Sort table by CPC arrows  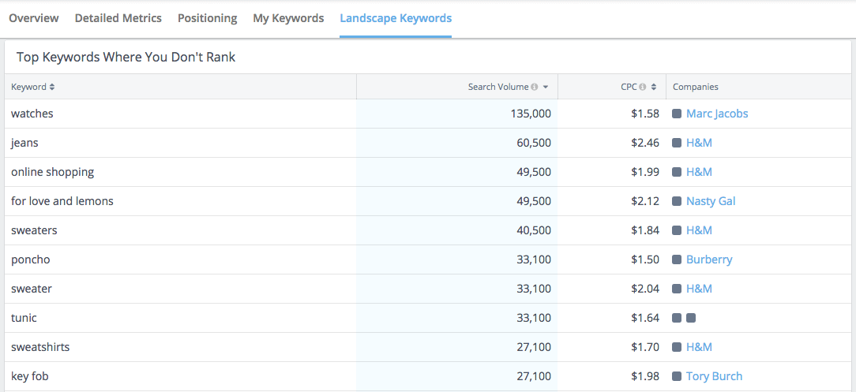(654, 87)
